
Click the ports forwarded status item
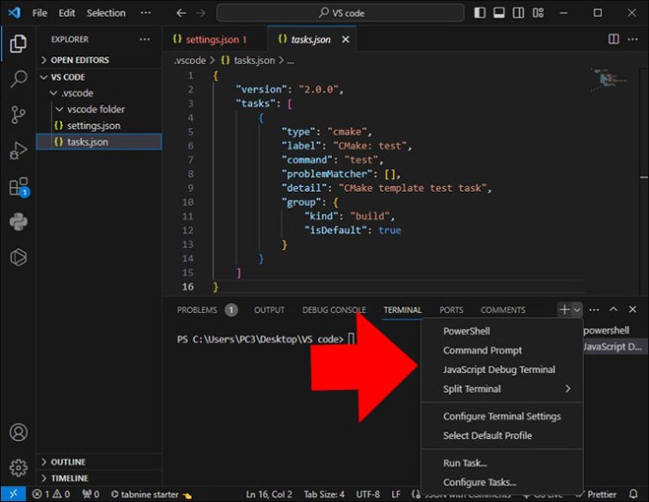pos(90,494)
